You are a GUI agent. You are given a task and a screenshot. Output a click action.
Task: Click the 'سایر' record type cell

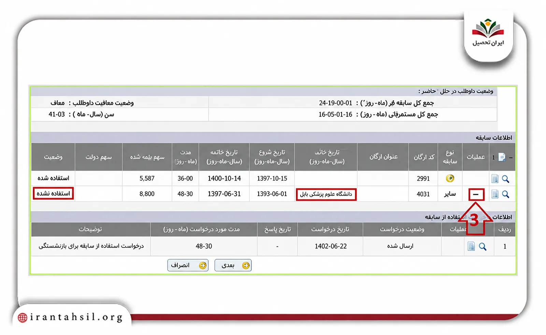coord(450,194)
